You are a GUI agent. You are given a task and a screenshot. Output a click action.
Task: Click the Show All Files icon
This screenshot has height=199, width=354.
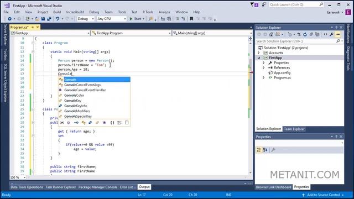(x=317, y=34)
